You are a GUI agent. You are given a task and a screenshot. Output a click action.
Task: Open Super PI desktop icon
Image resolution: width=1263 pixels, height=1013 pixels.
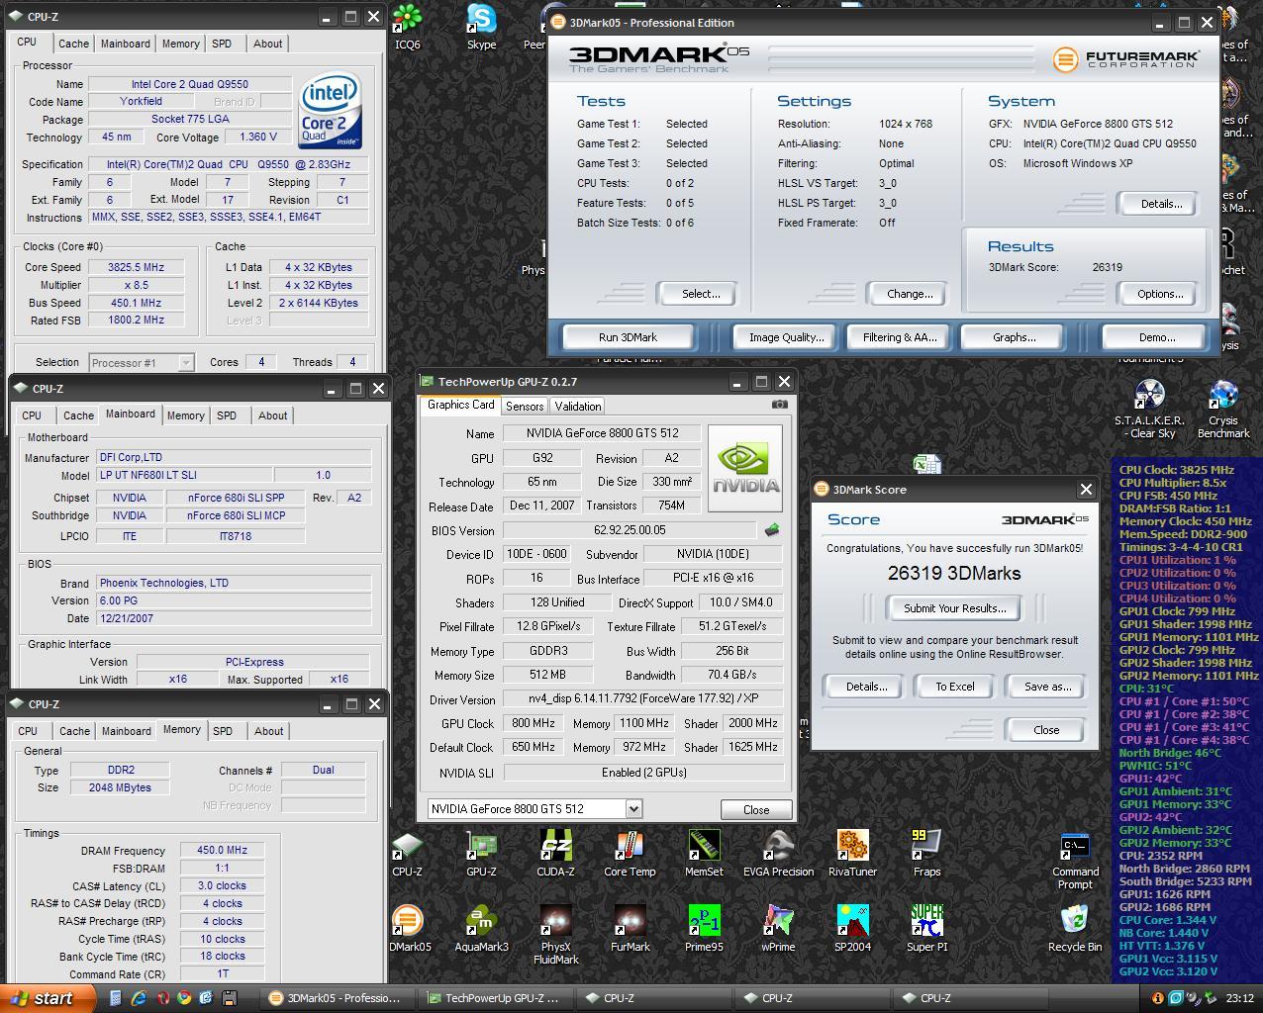926,929
